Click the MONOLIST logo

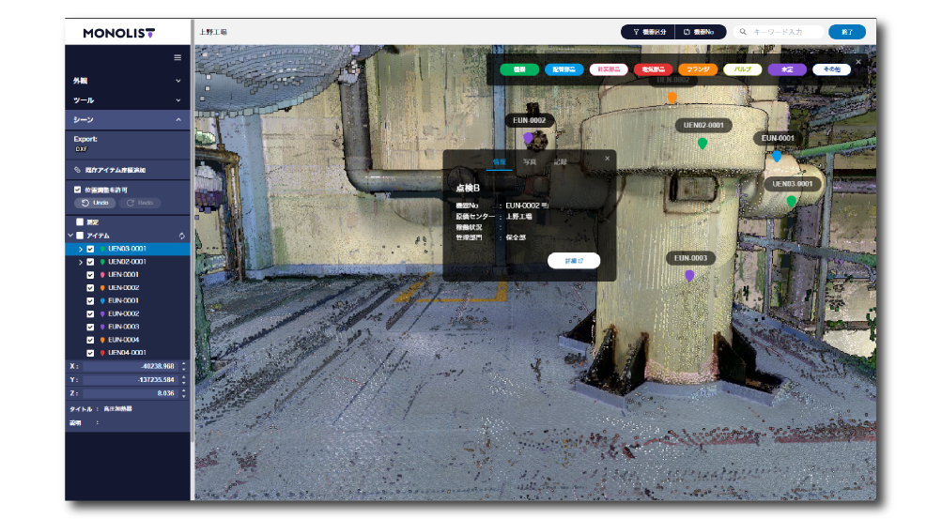point(119,33)
